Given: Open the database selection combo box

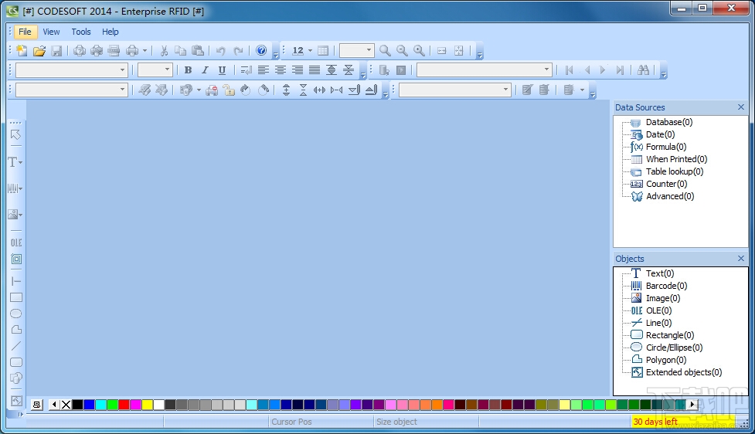Looking at the screenshot, I should [484, 70].
